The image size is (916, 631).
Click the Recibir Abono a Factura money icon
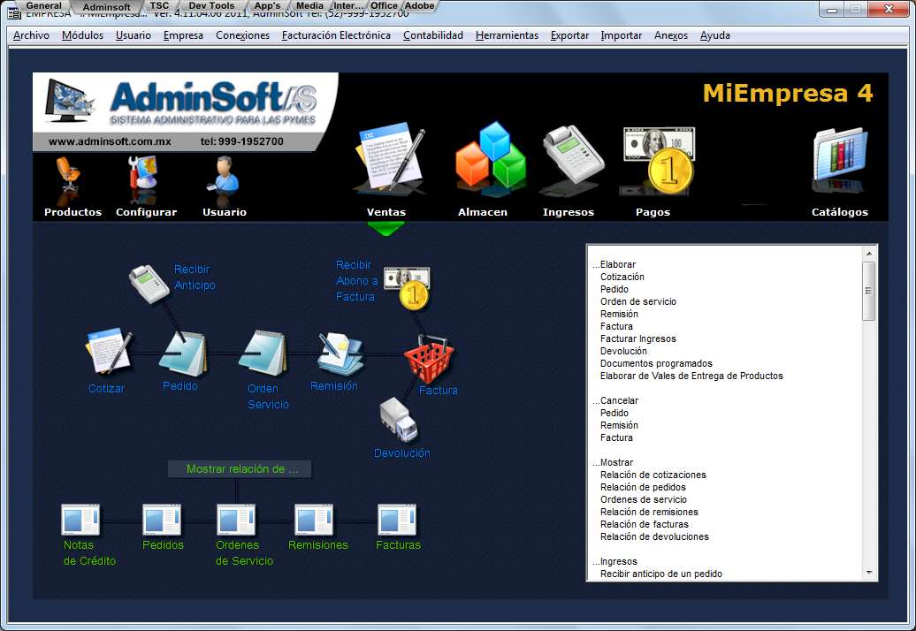point(407,286)
